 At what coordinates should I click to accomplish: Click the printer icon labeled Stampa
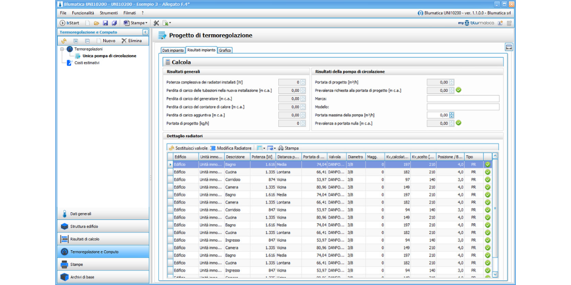[x=281, y=148]
